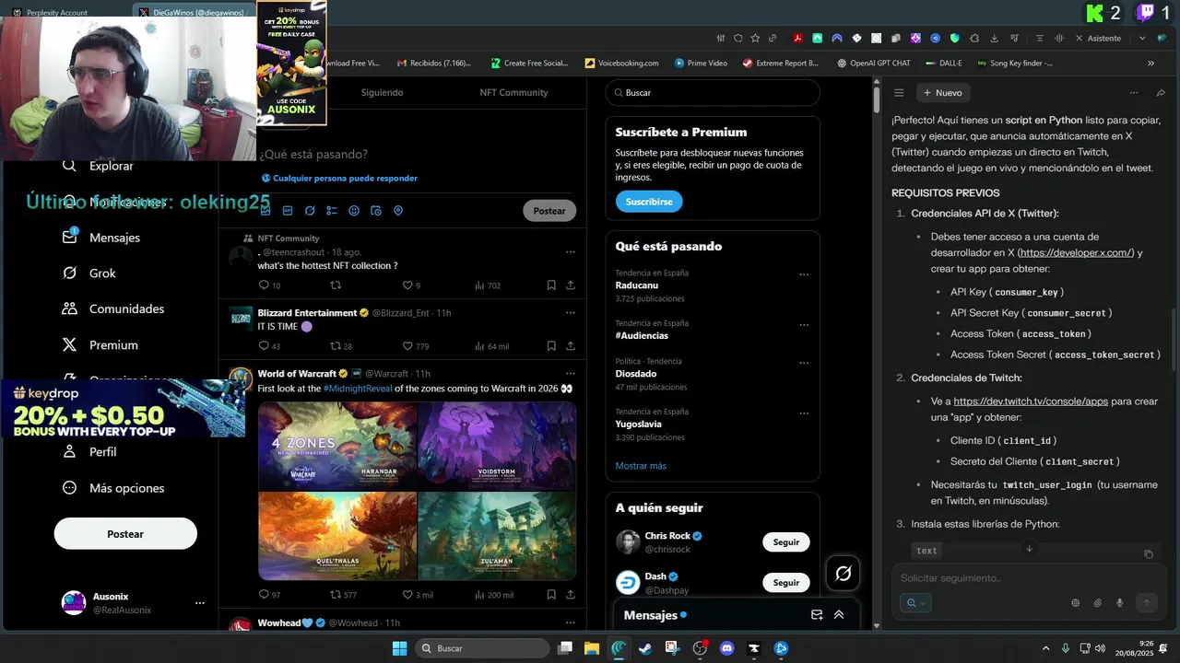Go to Perfil in the sidebar
Viewport: 1180px width, 663px height.
pos(88,452)
